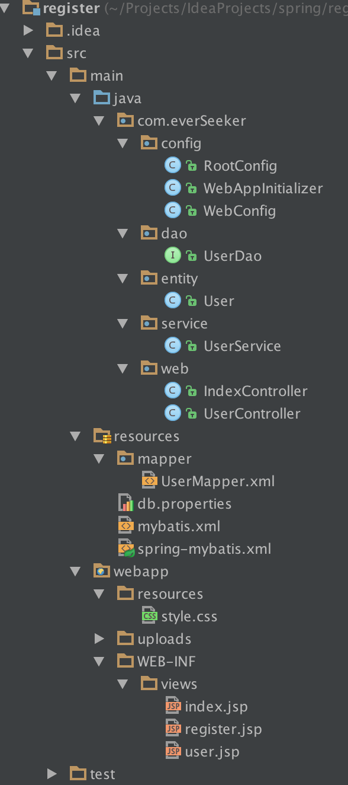348x785 pixels.
Task: Click the properties file icon for db.properties
Action: click(126, 503)
